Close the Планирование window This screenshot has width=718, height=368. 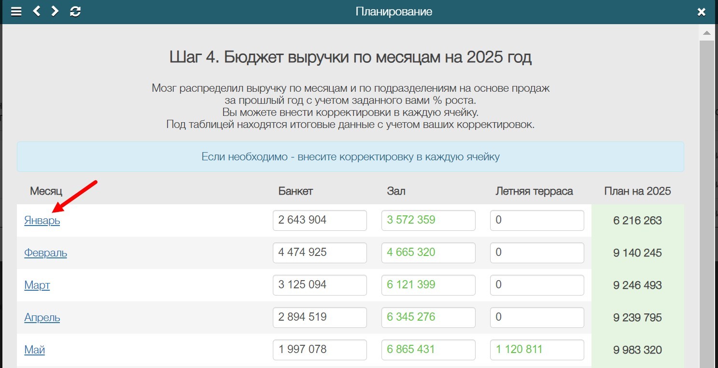coord(701,11)
